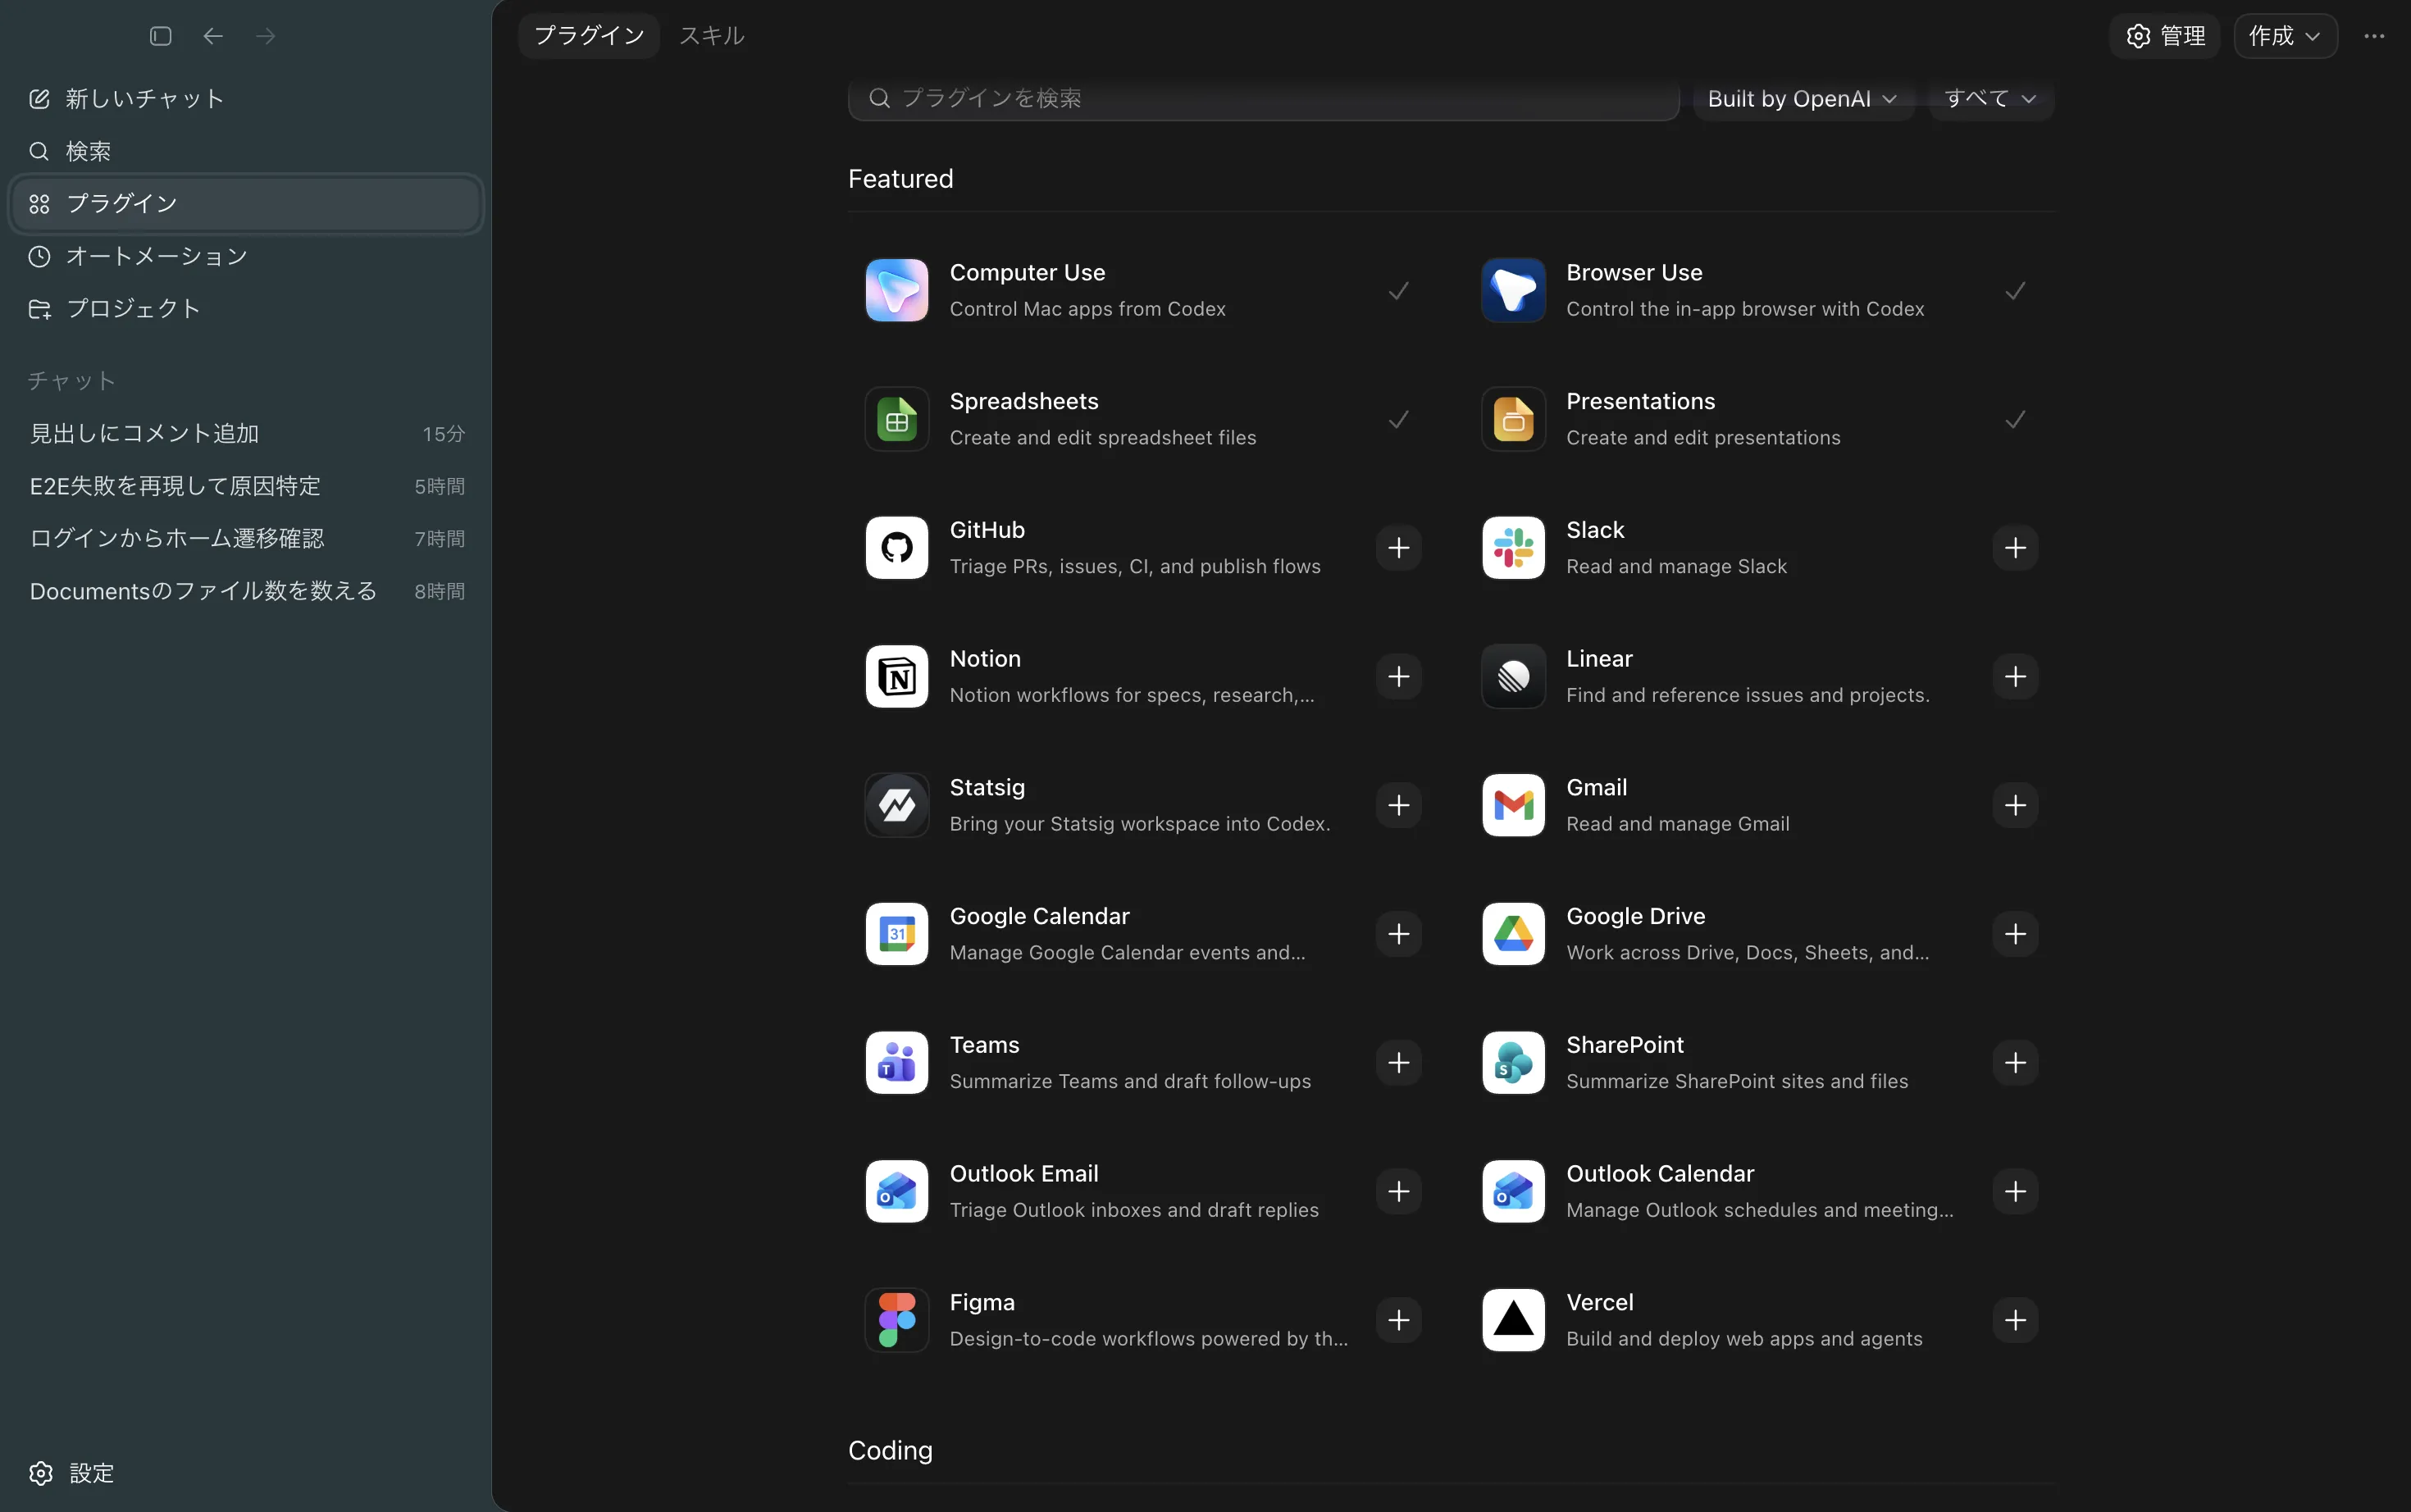Click the GitHub logo icon
This screenshot has width=2411, height=1512.
(897, 548)
